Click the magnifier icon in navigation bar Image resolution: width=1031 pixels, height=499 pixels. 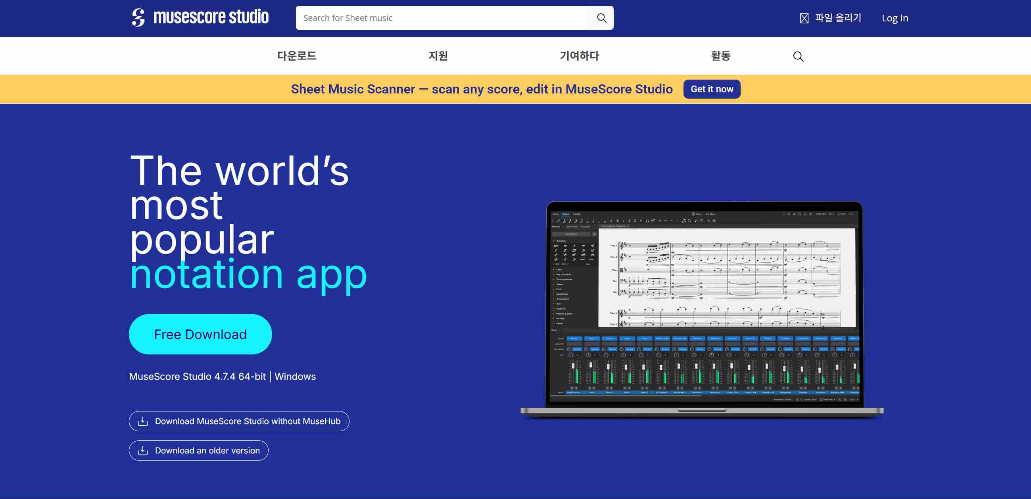click(x=798, y=56)
